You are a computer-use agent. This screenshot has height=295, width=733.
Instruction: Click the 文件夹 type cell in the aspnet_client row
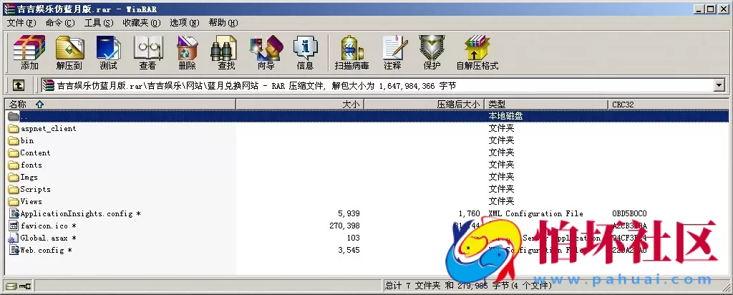(x=501, y=129)
